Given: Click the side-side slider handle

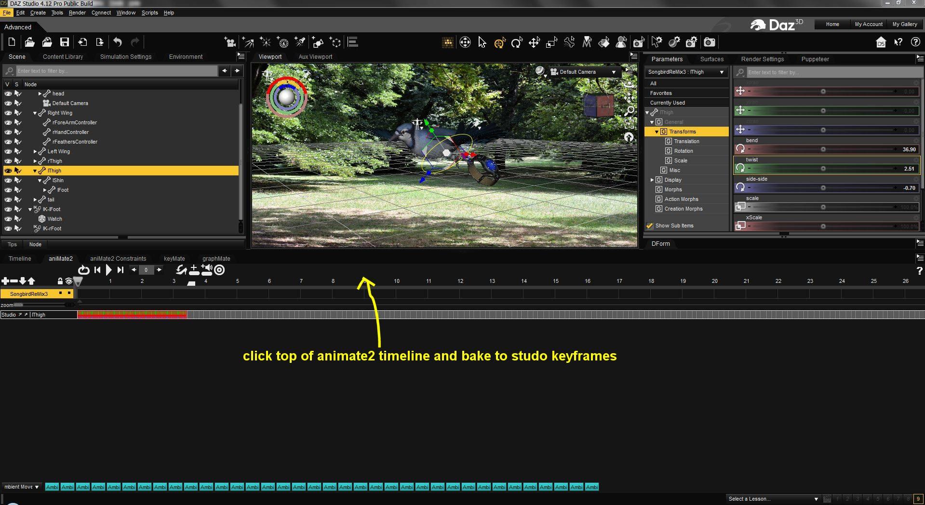Looking at the screenshot, I should point(823,188).
